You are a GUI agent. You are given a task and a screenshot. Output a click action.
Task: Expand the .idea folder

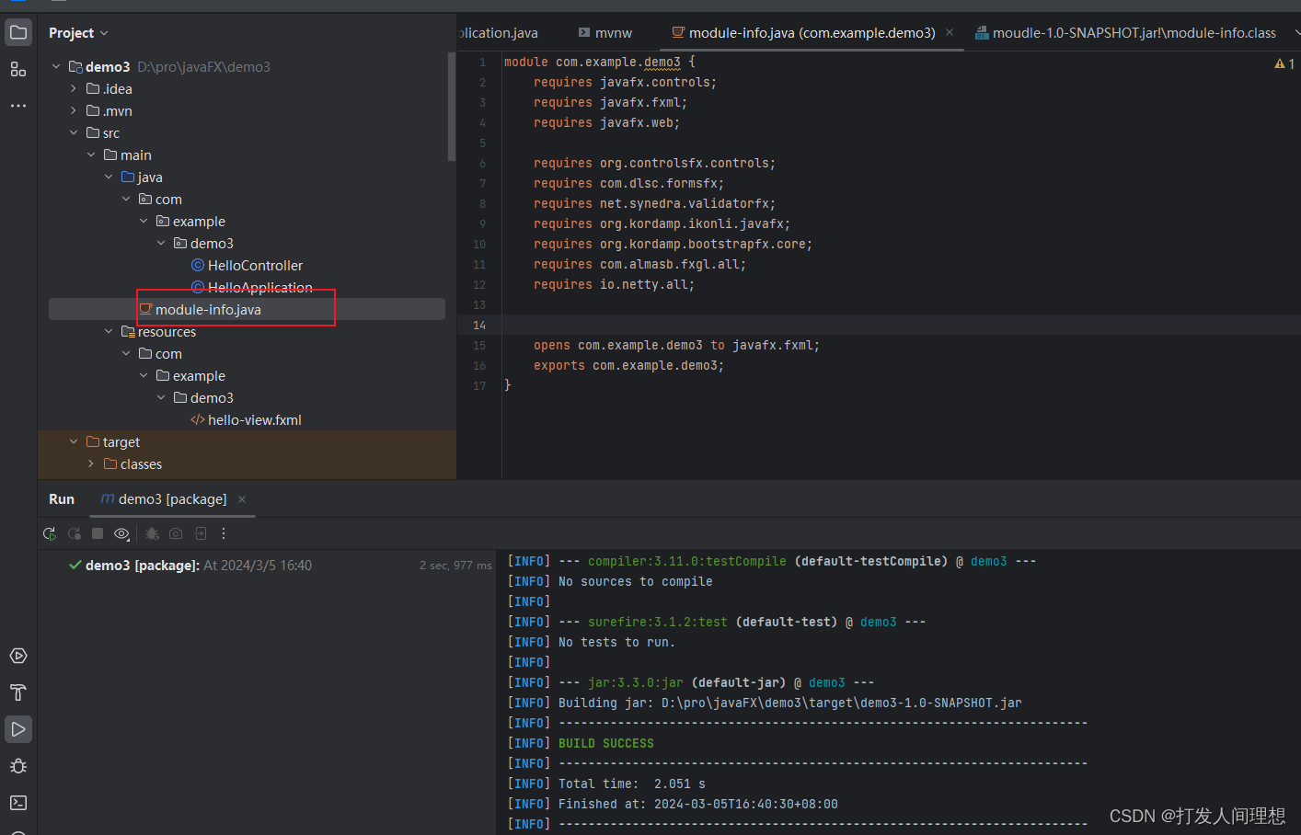[74, 88]
